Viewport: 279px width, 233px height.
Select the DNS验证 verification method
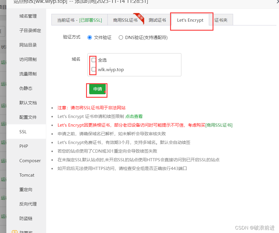point(121,37)
